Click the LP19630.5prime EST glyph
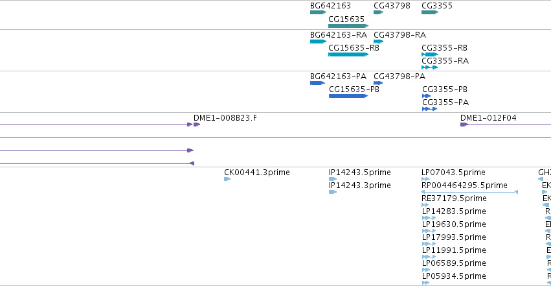 point(429,231)
